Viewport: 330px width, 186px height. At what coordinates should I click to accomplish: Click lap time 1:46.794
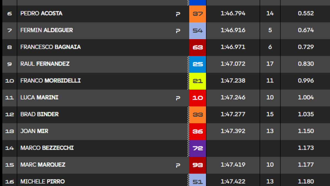point(233,13)
